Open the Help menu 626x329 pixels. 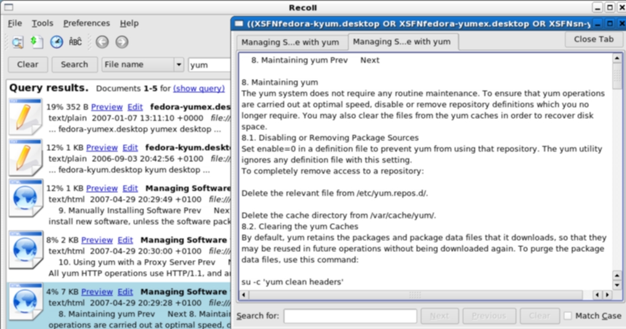(x=129, y=23)
